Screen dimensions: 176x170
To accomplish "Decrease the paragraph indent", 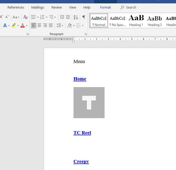I will (x=62, y=17).
